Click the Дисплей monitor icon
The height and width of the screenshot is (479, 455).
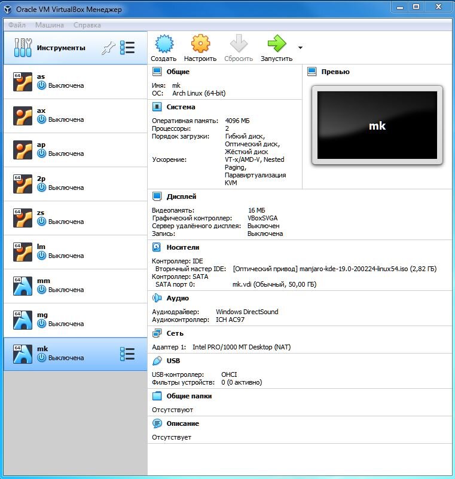(157, 196)
